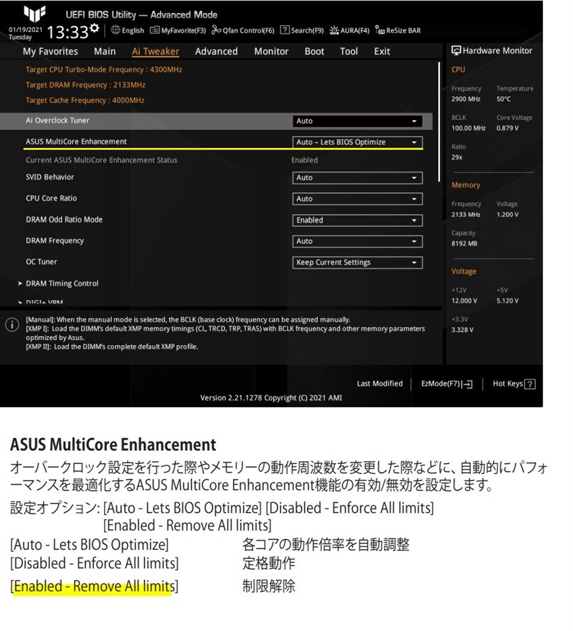Click +5V value 5.120 V

508,301
